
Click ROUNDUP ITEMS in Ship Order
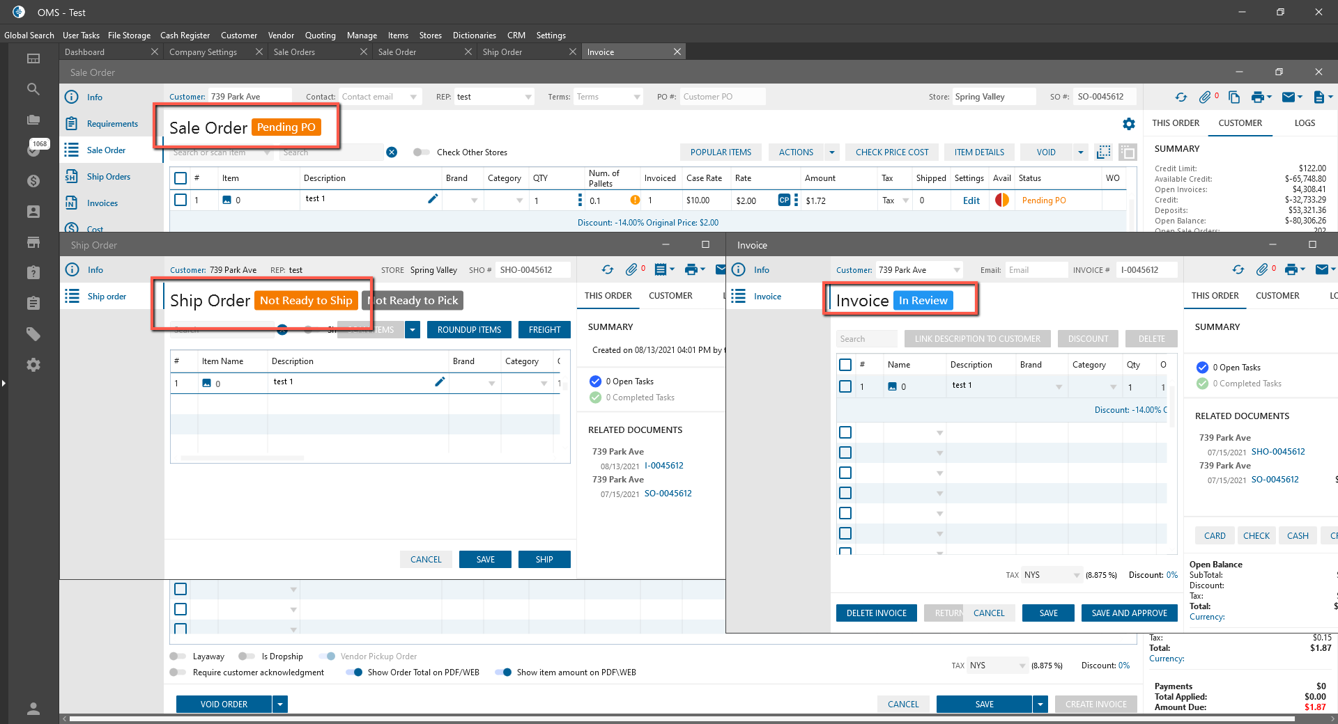469,330
